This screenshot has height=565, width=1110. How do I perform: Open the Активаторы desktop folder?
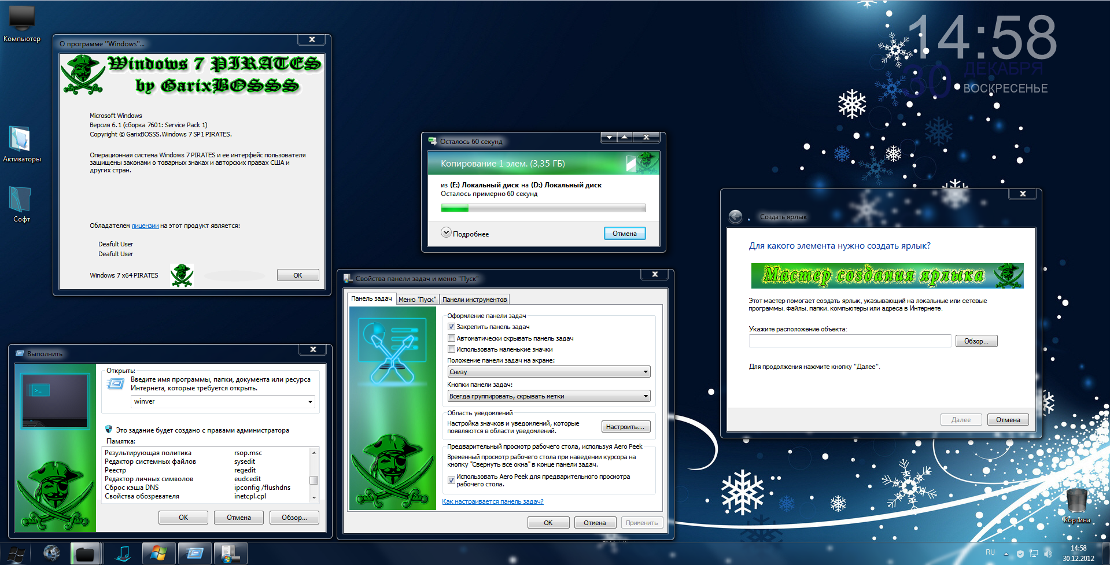pos(22,144)
